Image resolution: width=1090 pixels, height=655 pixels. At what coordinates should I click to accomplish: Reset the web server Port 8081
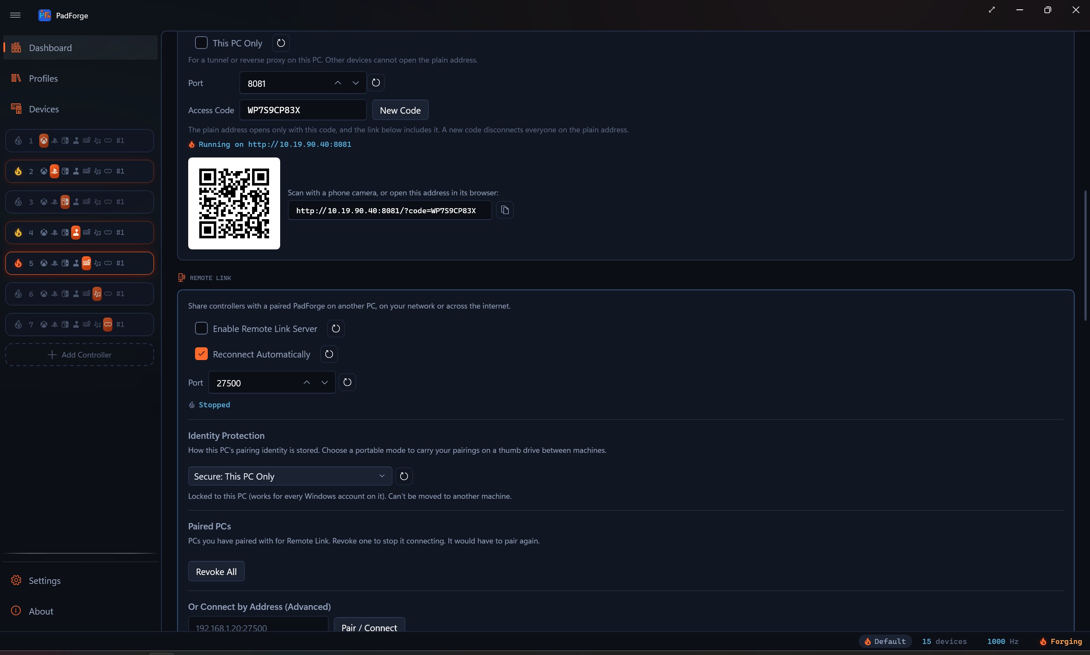pos(376,83)
